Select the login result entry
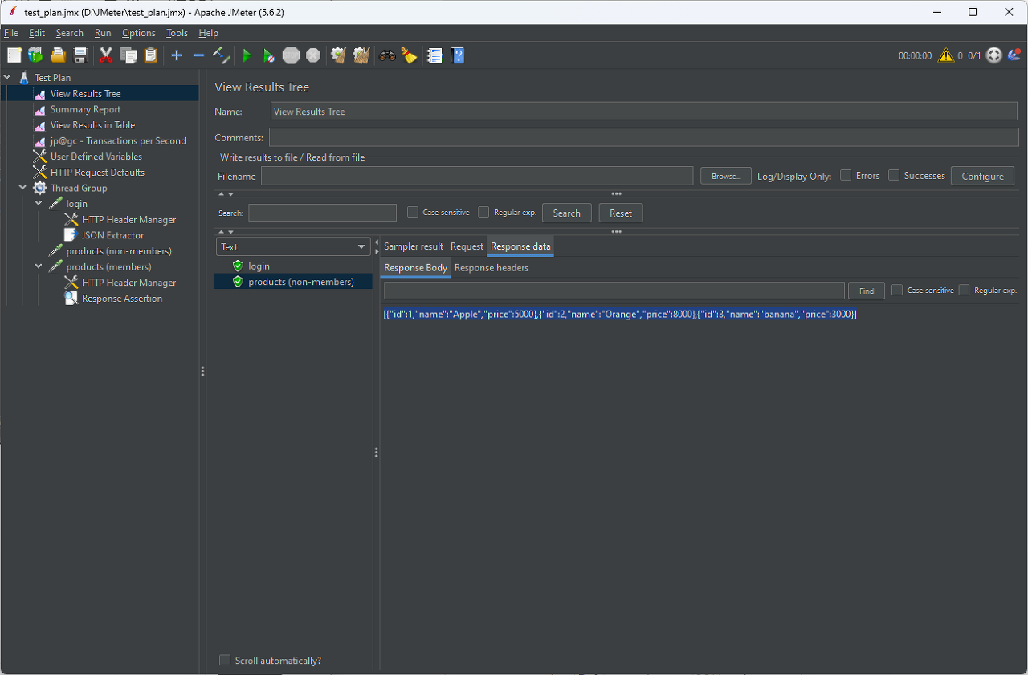1028x675 pixels. (x=259, y=266)
